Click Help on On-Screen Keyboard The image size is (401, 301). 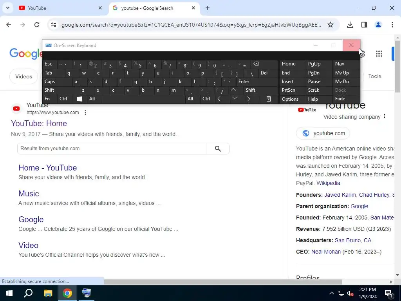point(319,99)
